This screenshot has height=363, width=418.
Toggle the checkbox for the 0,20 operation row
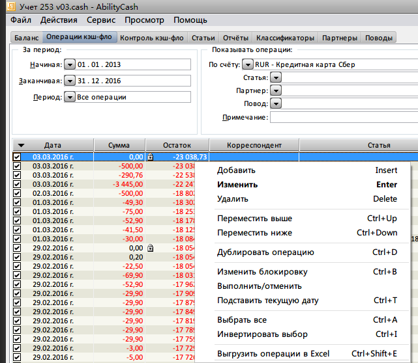[x=17, y=257]
